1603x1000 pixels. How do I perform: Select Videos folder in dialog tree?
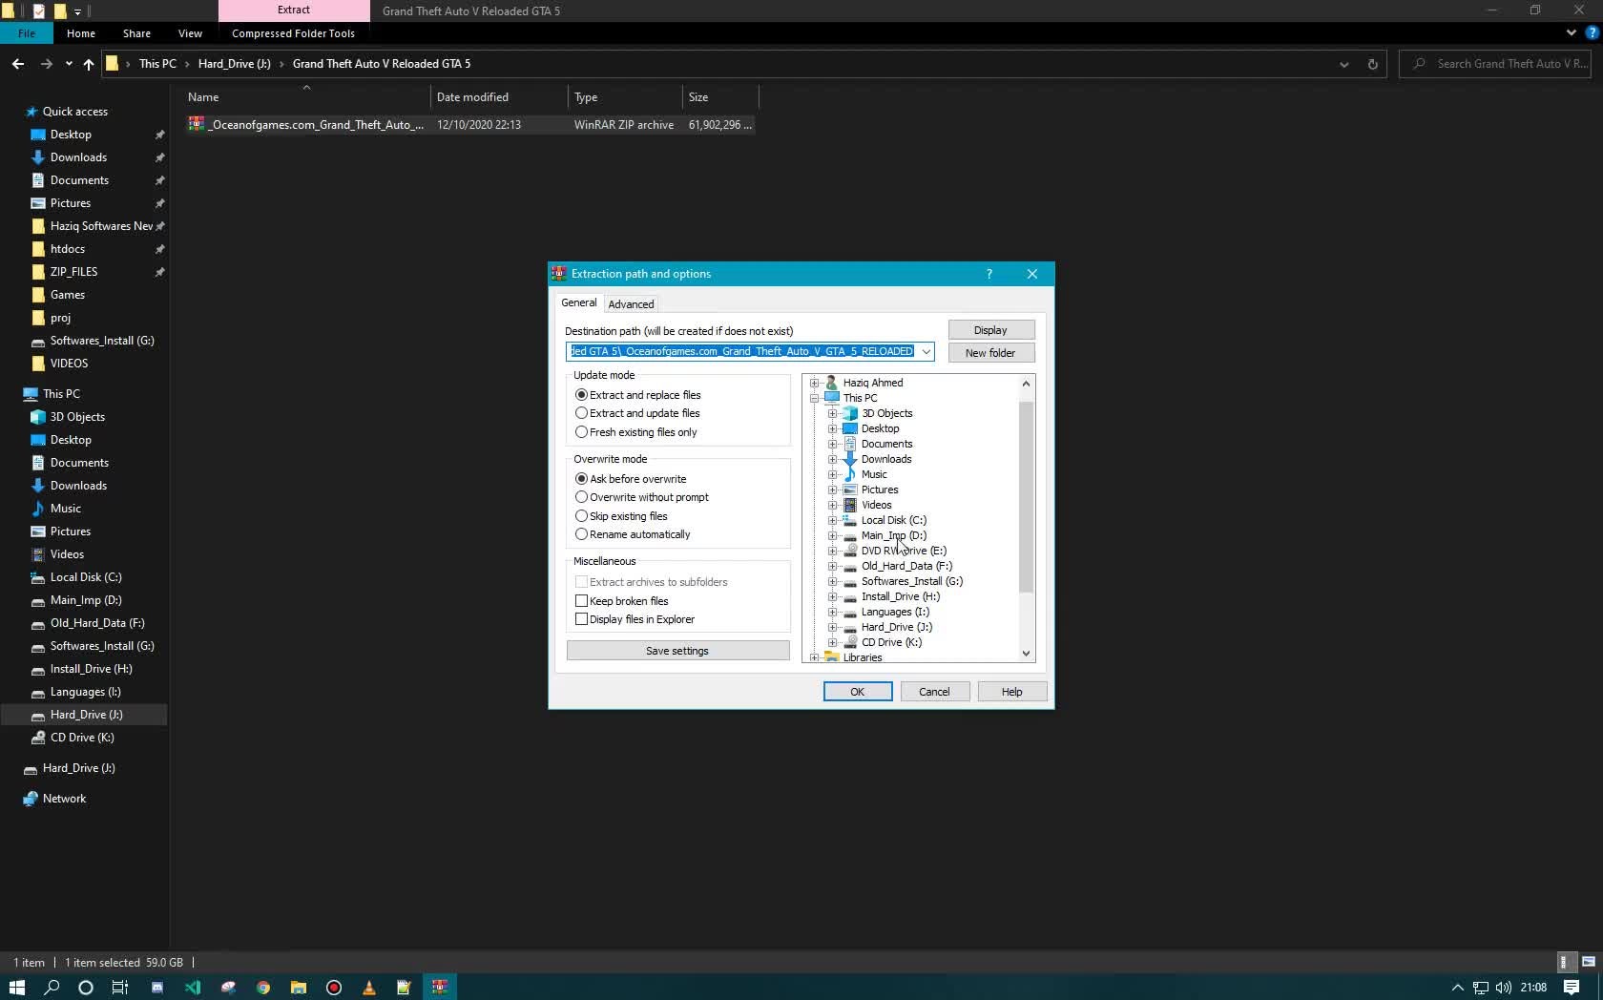(x=876, y=505)
